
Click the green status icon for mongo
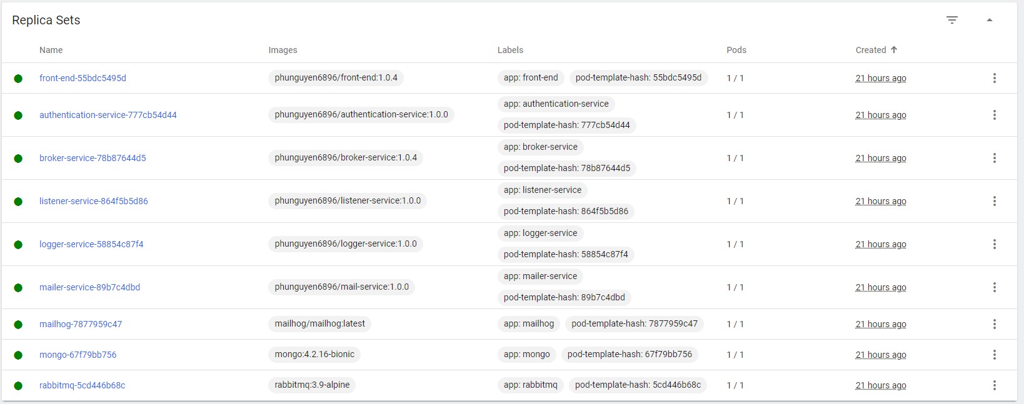point(18,355)
